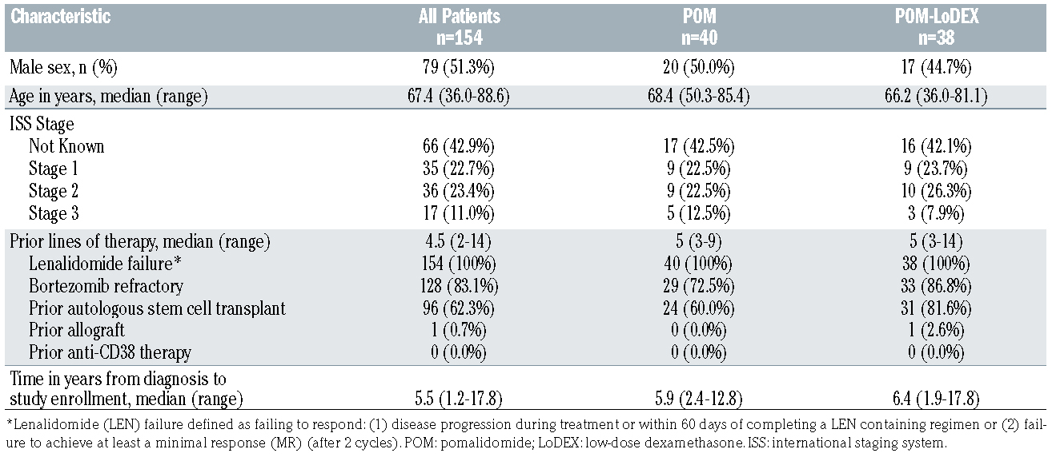This screenshot has width=1052, height=457.
Task: Click the Prior anti-CD38 therapy label
Action: click(x=110, y=352)
